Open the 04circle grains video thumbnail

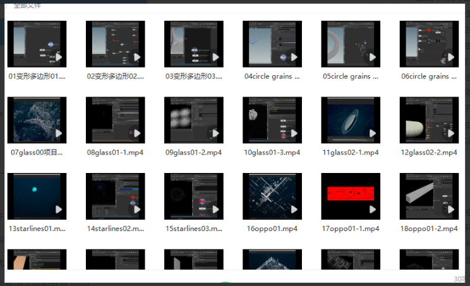272,44
